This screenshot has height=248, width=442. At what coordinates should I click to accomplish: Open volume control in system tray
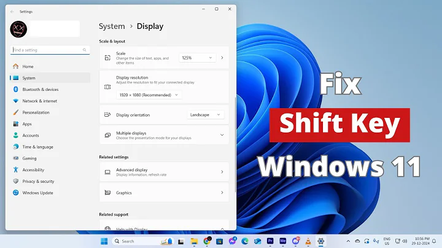pyautogui.click(x=405, y=241)
